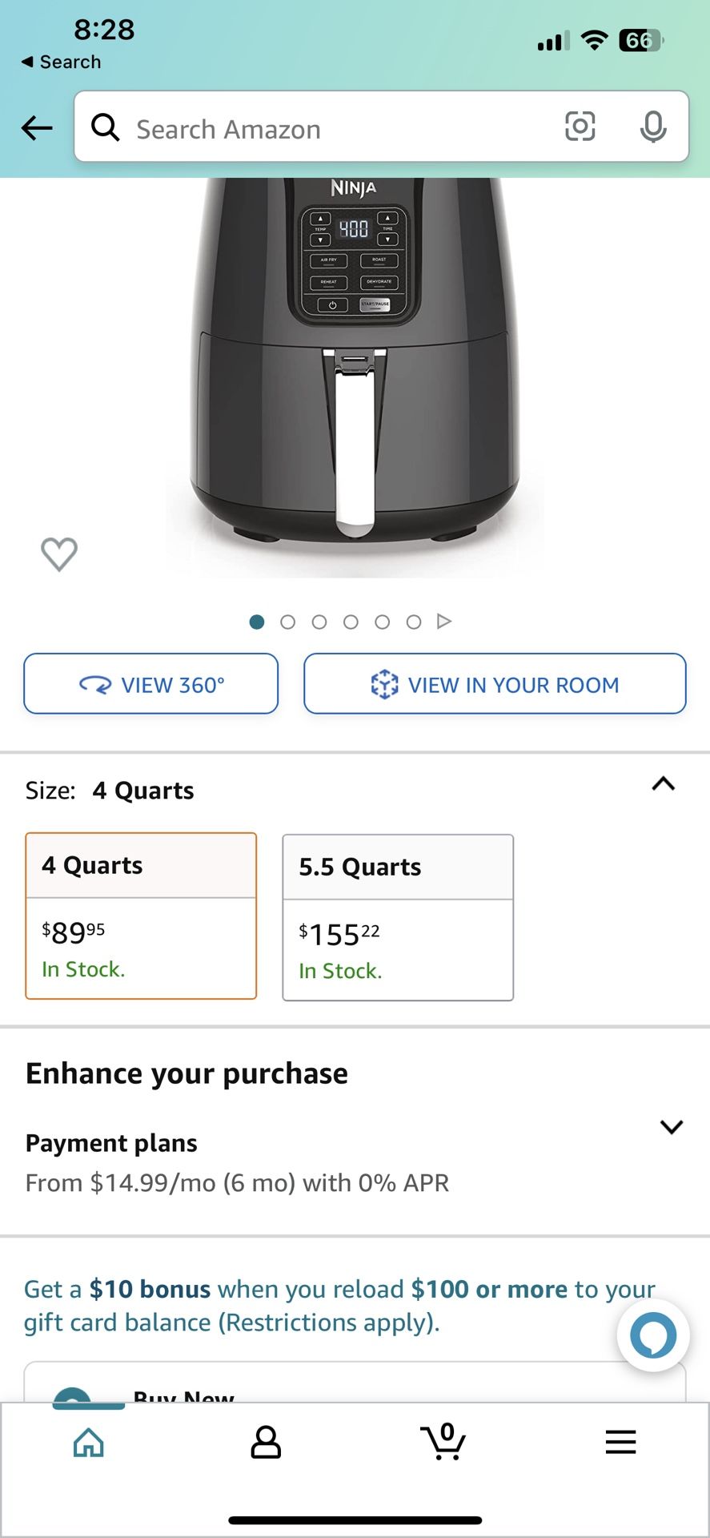Jump to the second image dot

(x=288, y=622)
